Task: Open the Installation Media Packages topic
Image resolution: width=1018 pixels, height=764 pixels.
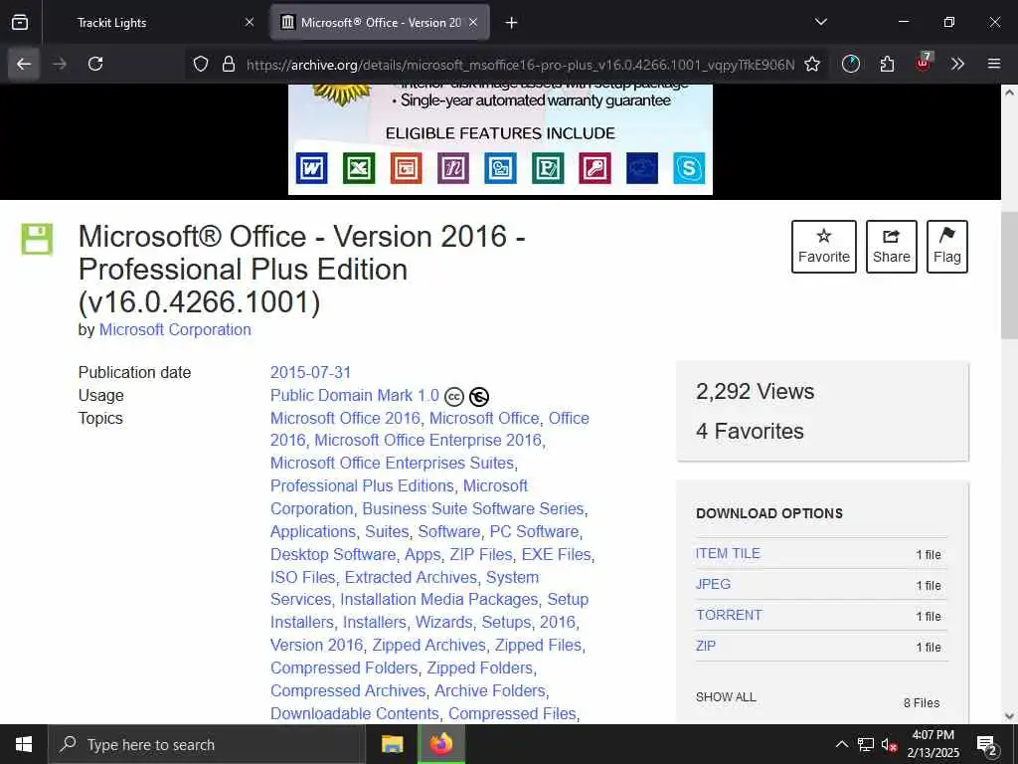Action: point(438,599)
